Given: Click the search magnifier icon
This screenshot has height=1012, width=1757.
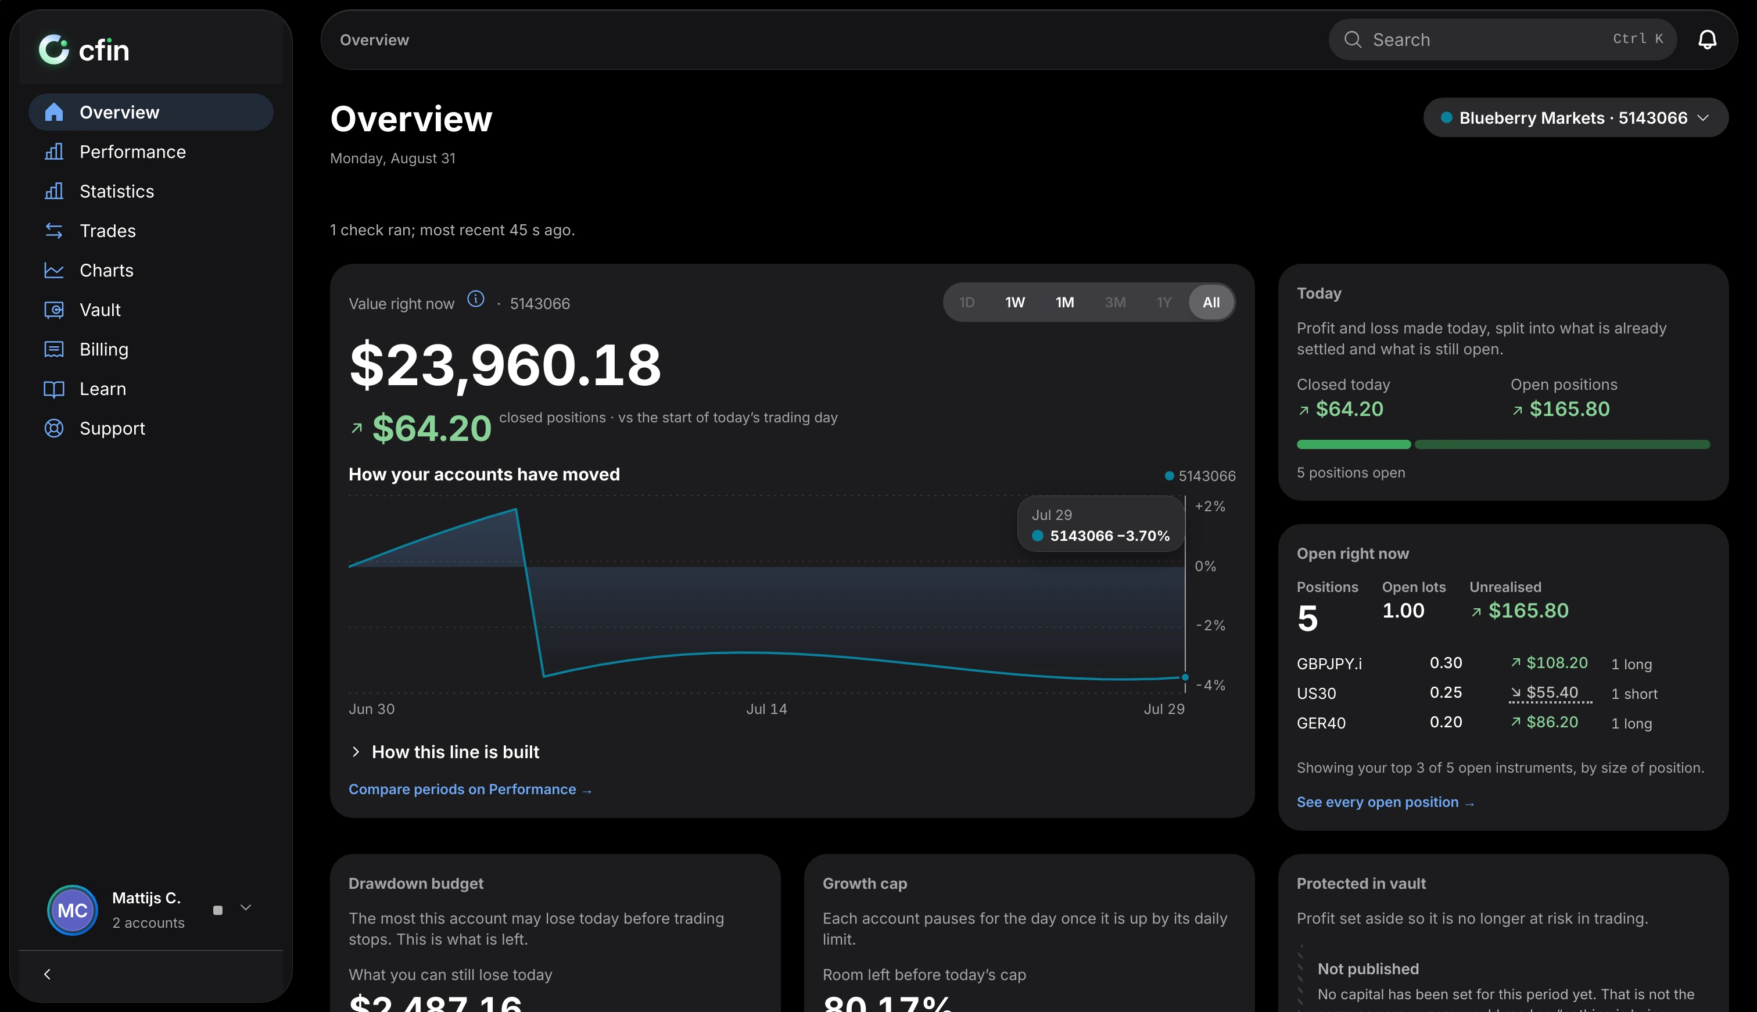Looking at the screenshot, I should [x=1353, y=40].
